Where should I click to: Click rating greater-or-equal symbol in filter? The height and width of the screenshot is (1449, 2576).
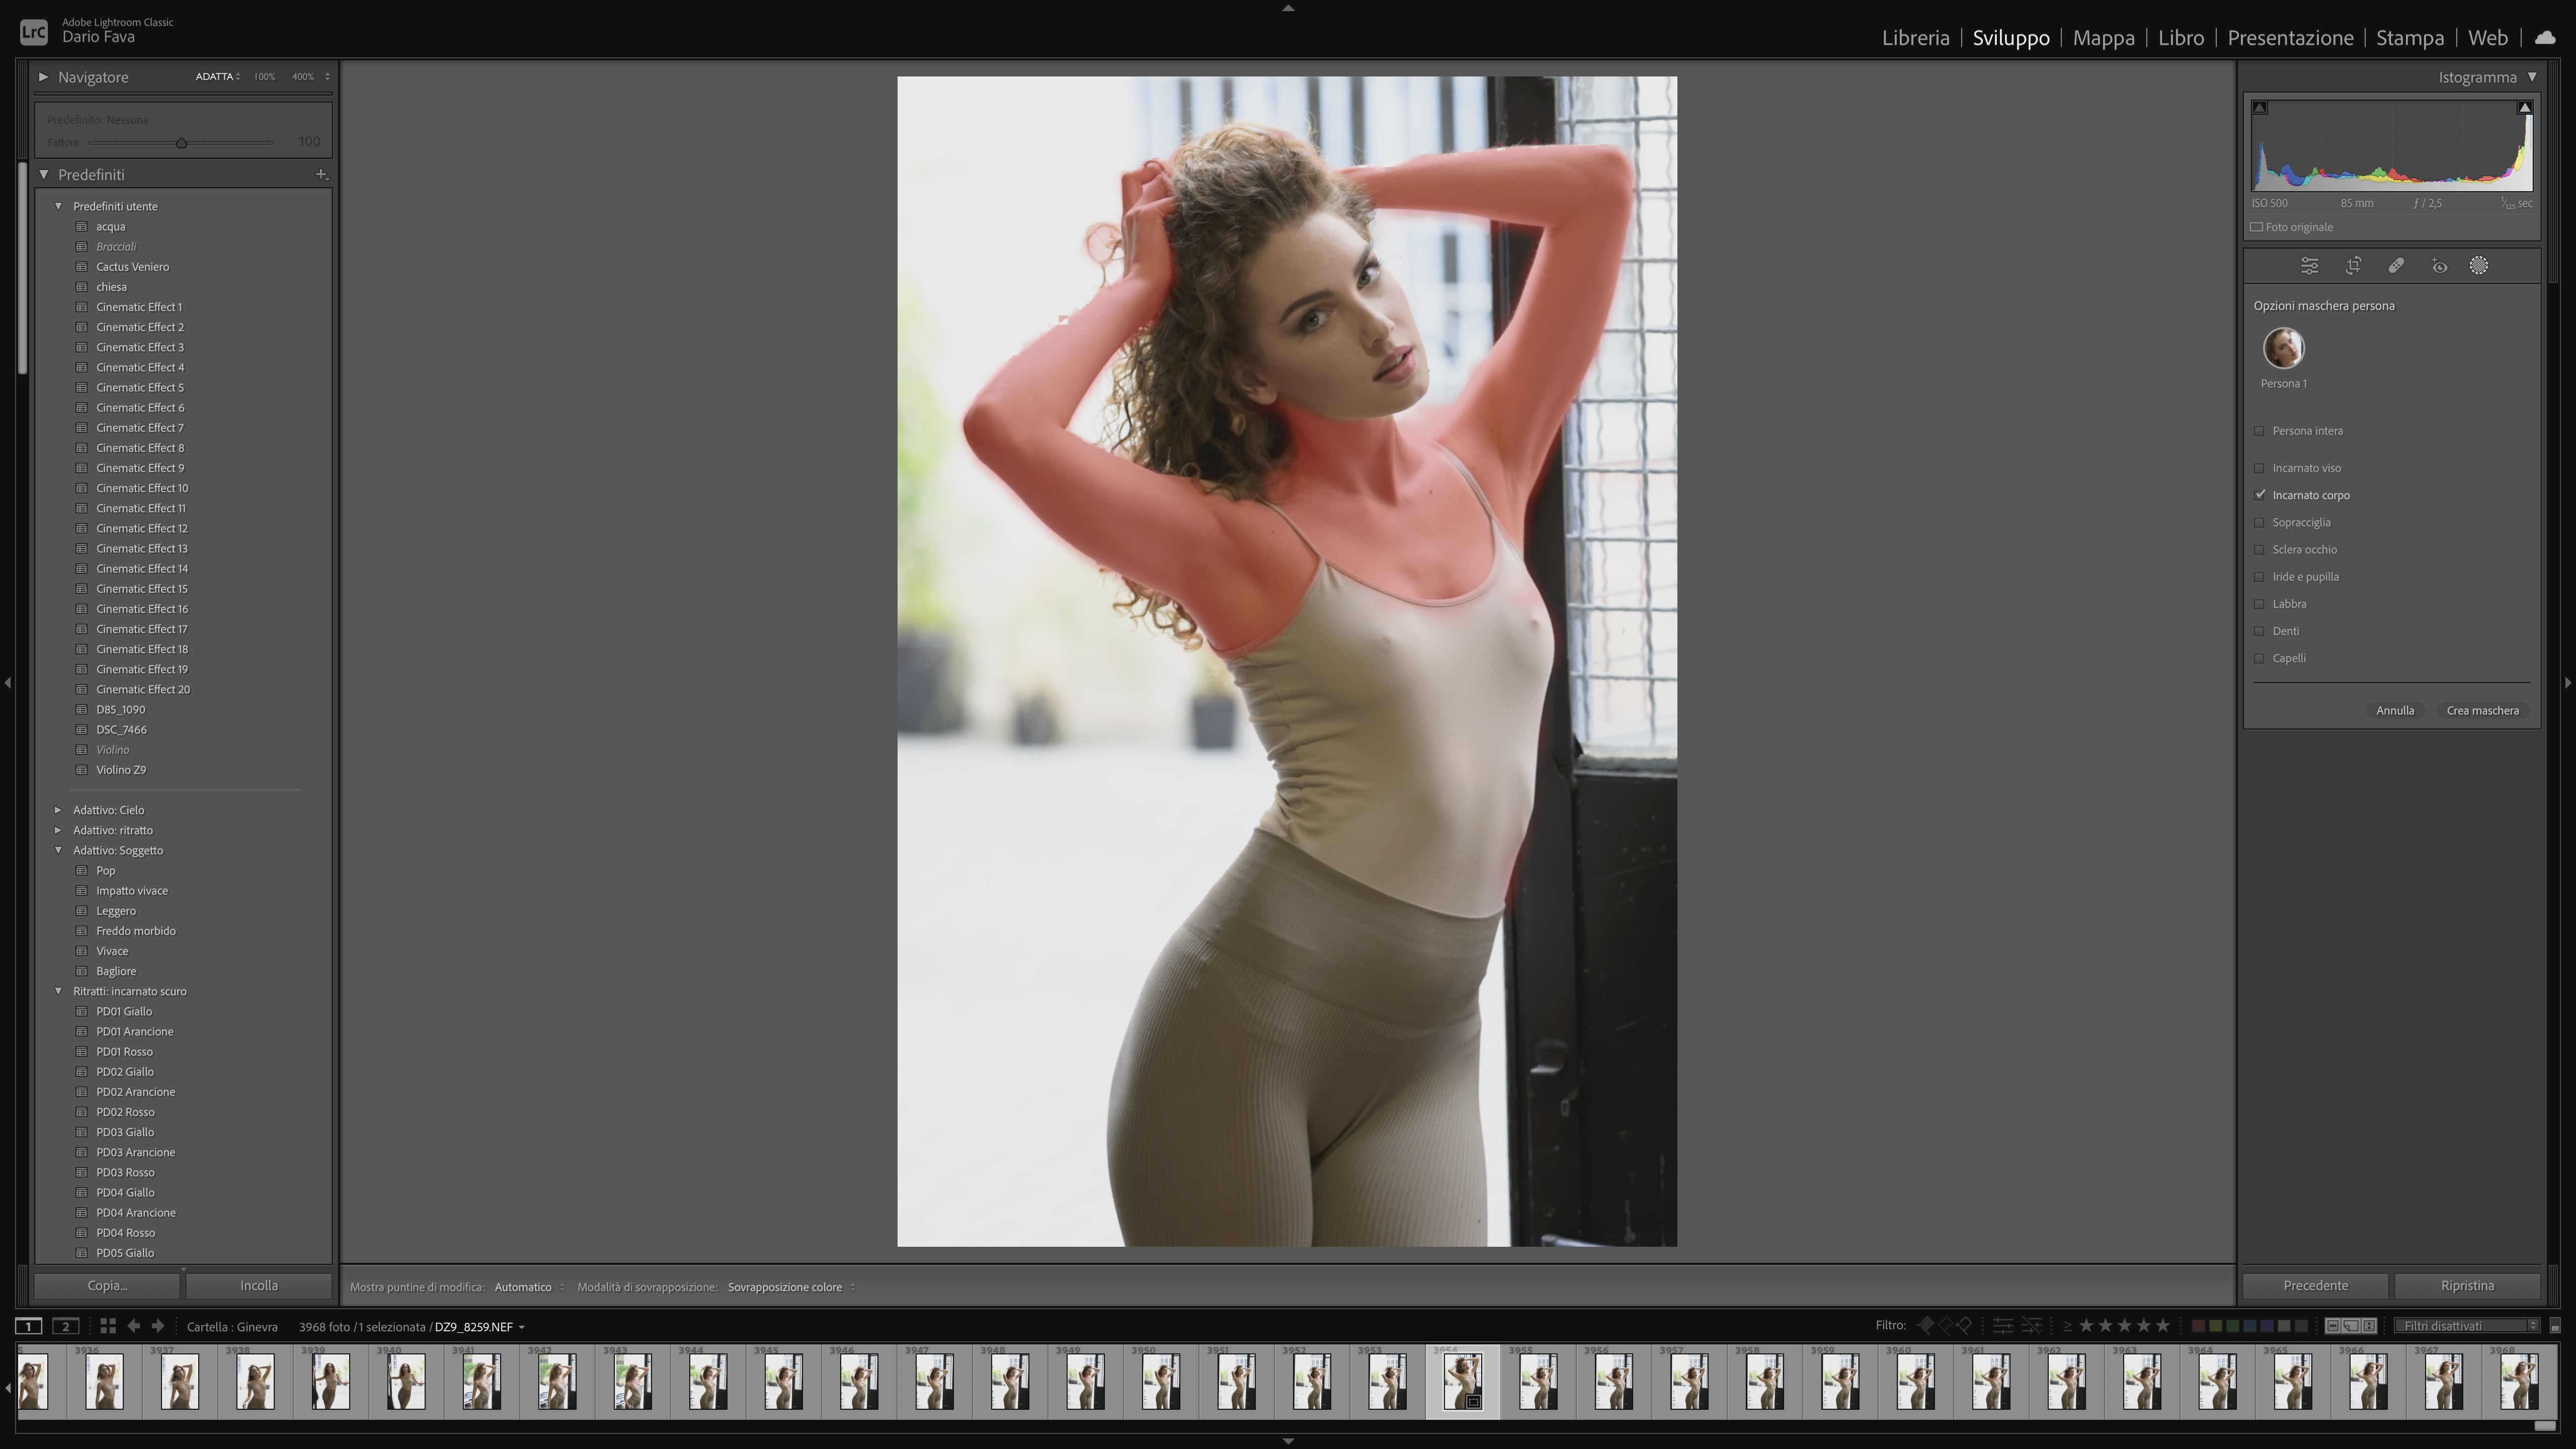point(2067,1326)
